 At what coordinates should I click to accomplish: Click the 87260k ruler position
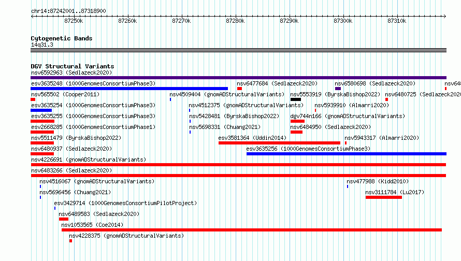[127, 21]
